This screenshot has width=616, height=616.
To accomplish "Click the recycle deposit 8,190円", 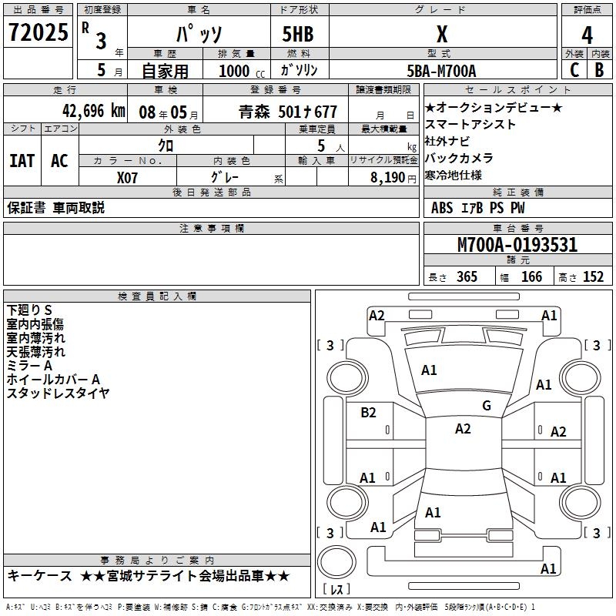I will (x=393, y=178).
